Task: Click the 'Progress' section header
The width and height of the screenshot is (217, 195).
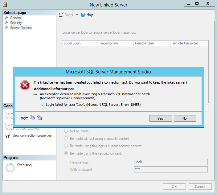Action: coord(11,158)
